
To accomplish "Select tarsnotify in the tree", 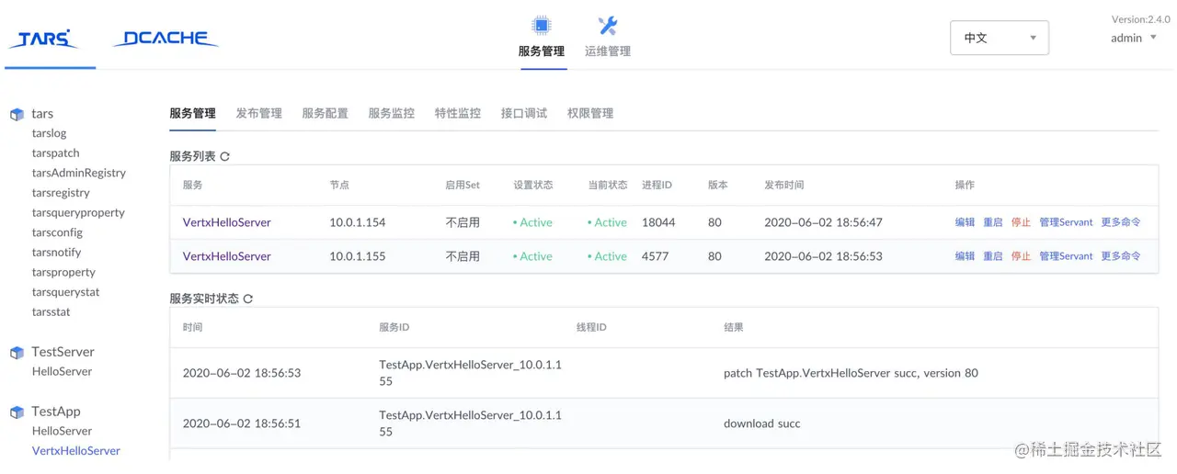I will [57, 253].
